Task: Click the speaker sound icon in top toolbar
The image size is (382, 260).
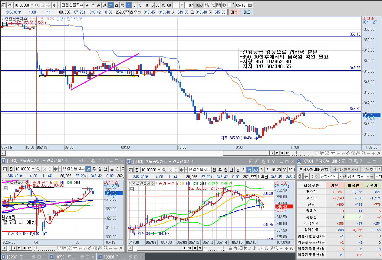Action: coord(54,5)
